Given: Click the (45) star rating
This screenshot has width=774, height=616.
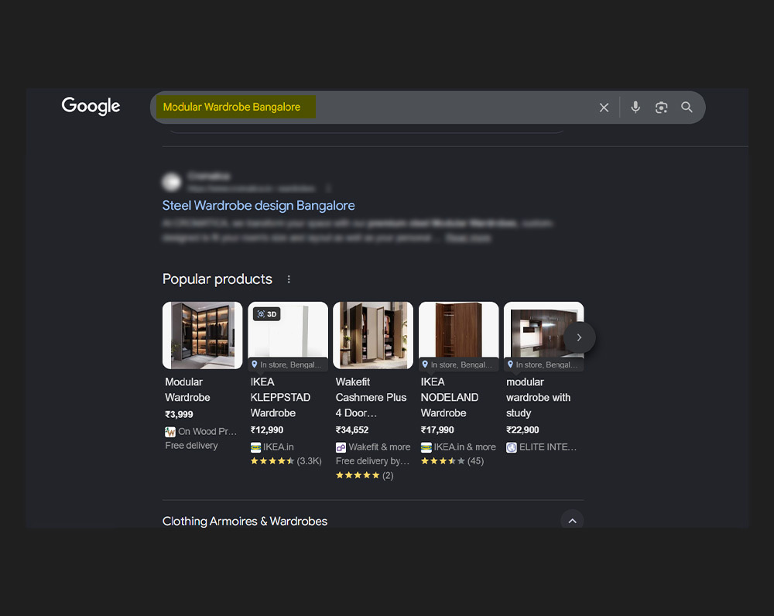Looking at the screenshot, I should point(452,461).
